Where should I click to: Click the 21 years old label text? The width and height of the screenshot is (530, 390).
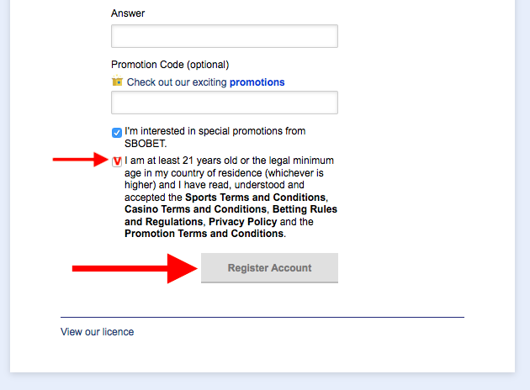[x=229, y=161]
